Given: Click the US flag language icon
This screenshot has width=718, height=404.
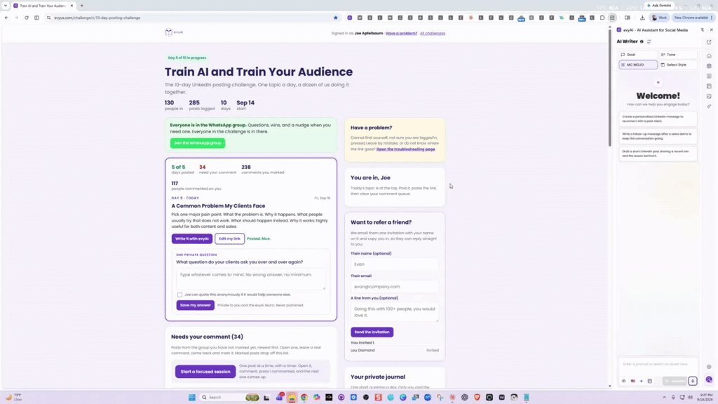Looking at the screenshot, I should 633,381.
